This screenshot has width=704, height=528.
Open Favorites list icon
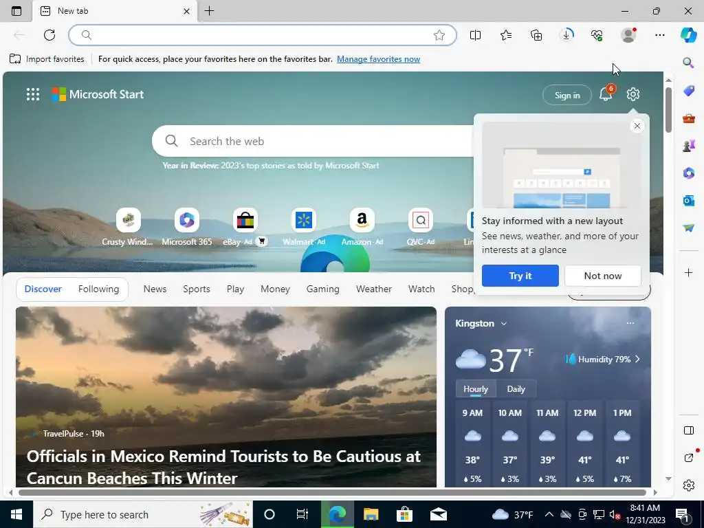tap(506, 35)
